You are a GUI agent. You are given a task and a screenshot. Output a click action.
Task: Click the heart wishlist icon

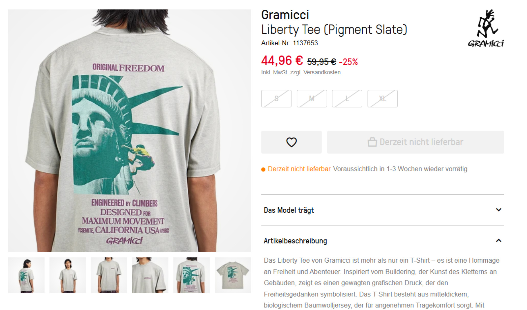[x=291, y=142]
